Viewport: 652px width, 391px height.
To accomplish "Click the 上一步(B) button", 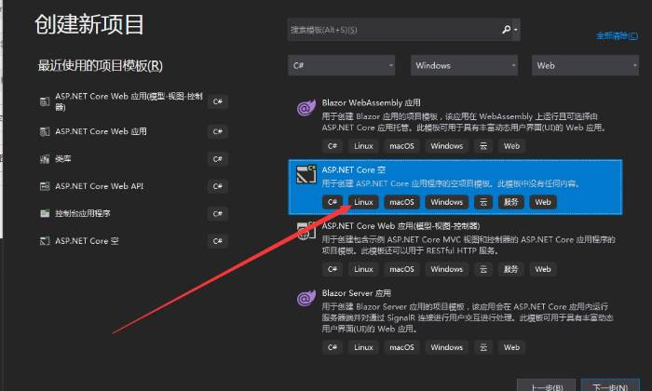I will pos(547,386).
